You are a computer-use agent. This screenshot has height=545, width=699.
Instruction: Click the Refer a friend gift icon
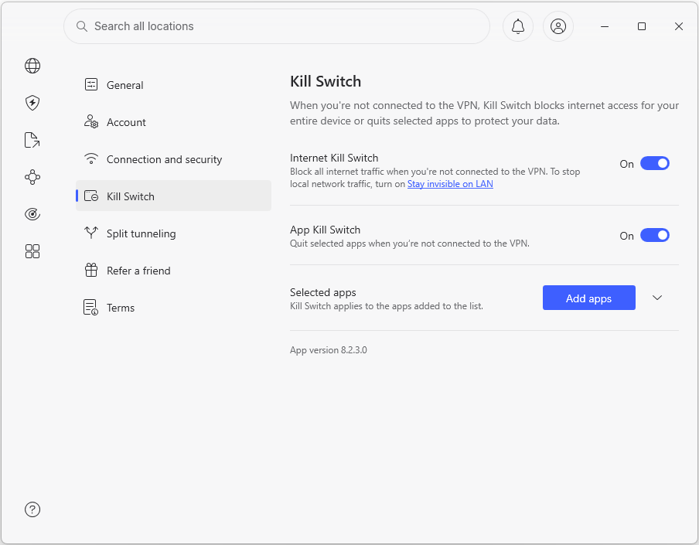(x=91, y=270)
